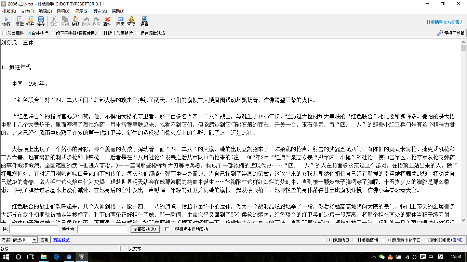The height and width of the screenshot is (262, 467).
Task: Click the 粘贴 (paste) icon
Action: coord(75,21)
